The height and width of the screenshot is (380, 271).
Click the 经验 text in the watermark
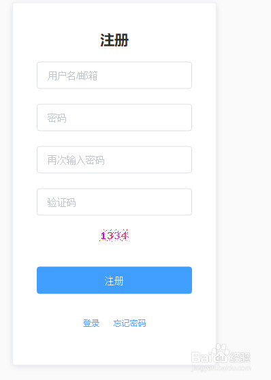(240, 358)
